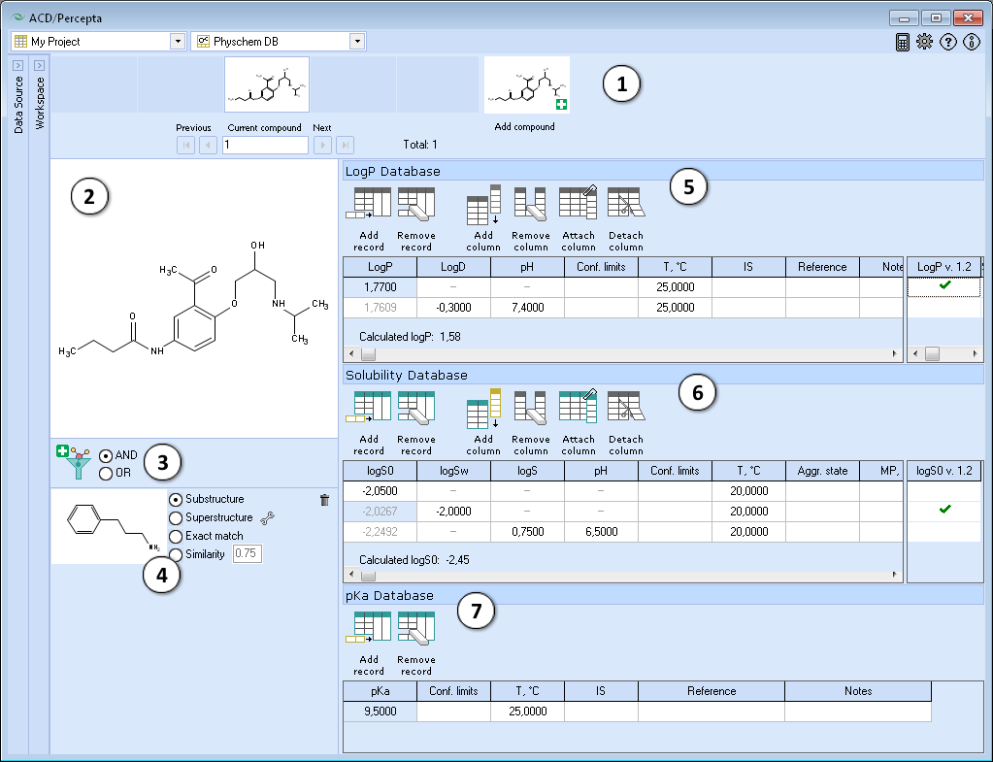Click the pKa column header
The image size is (993, 762).
tap(380, 692)
